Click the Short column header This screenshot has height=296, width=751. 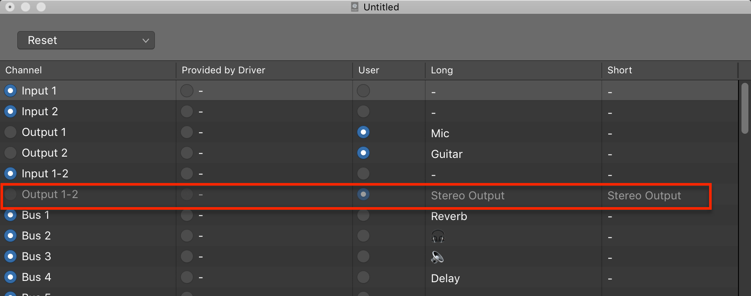tap(619, 70)
